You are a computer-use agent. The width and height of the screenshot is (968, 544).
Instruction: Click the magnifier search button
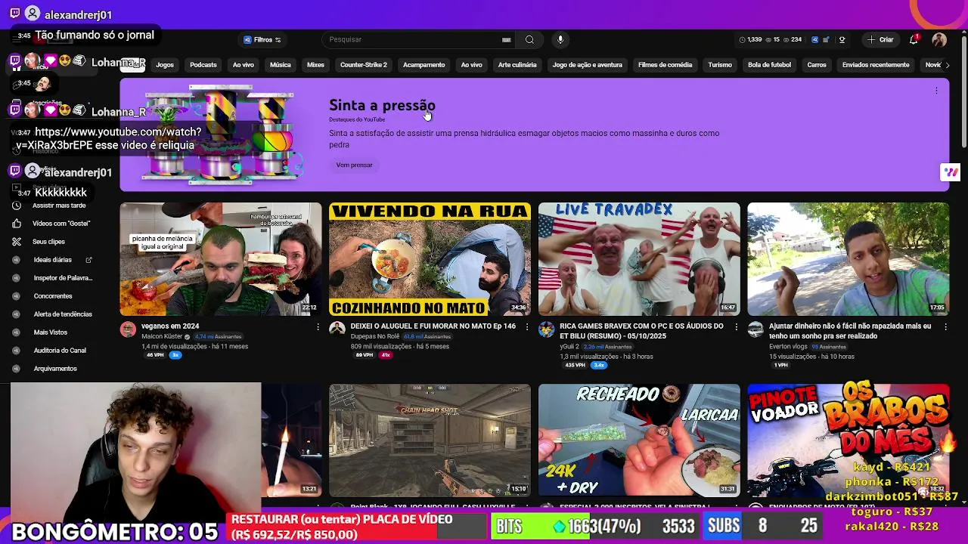[x=529, y=40]
